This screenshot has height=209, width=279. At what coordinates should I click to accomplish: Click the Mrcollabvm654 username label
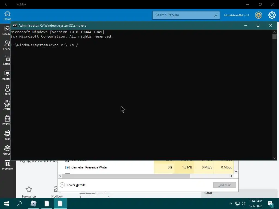click(236, 15)
